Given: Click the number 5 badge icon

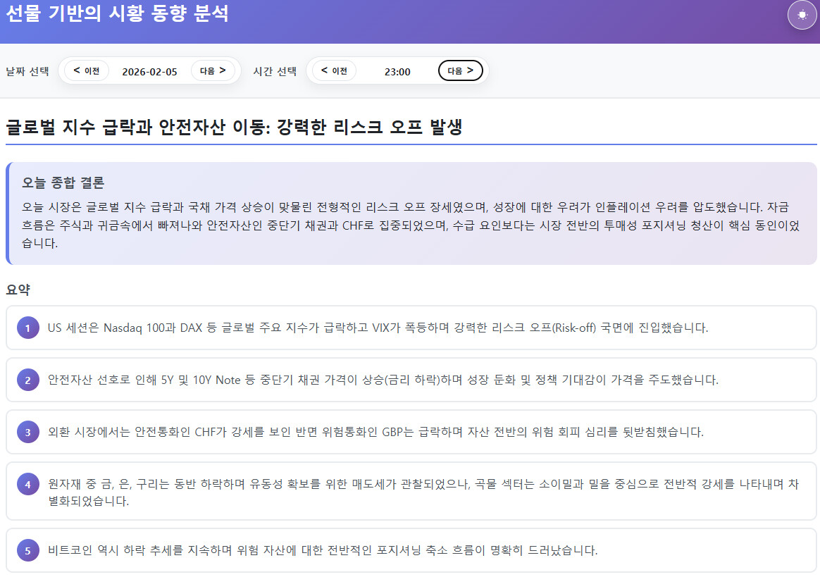Looking at the screenshot, I should 28,551.
